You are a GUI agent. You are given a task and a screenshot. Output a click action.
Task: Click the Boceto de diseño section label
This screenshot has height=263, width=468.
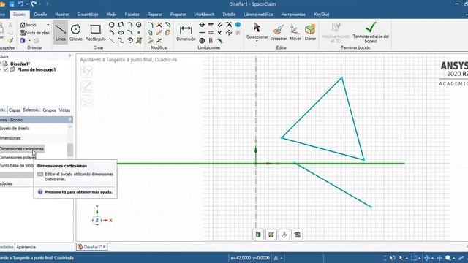click(x=15, y=129)
